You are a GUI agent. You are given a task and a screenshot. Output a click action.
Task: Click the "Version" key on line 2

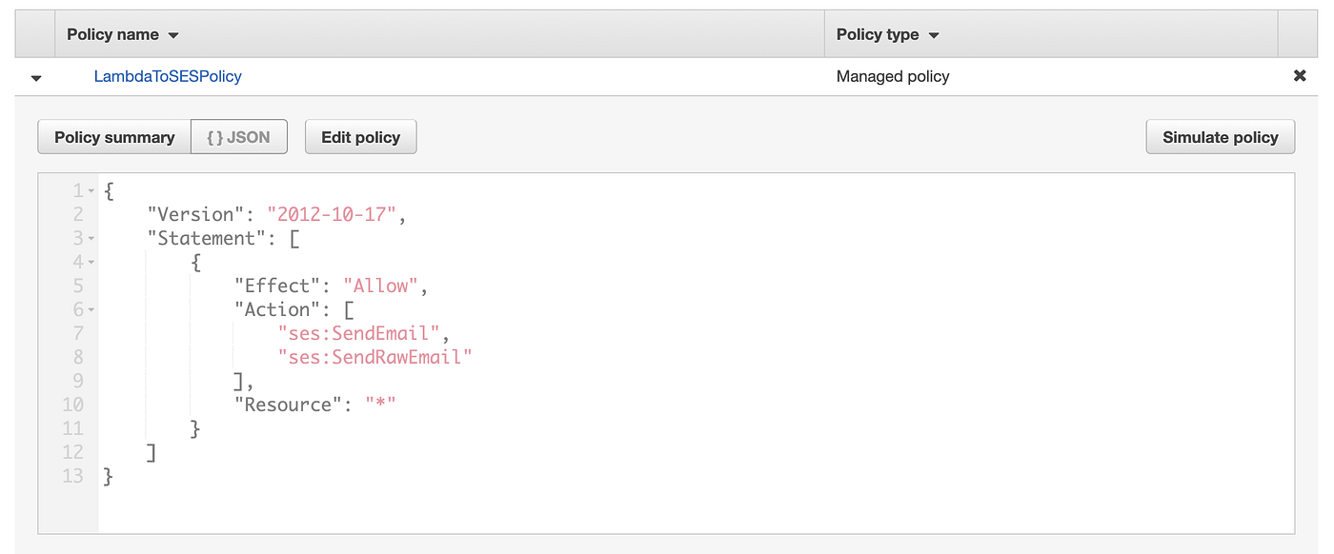pos(196,214)
